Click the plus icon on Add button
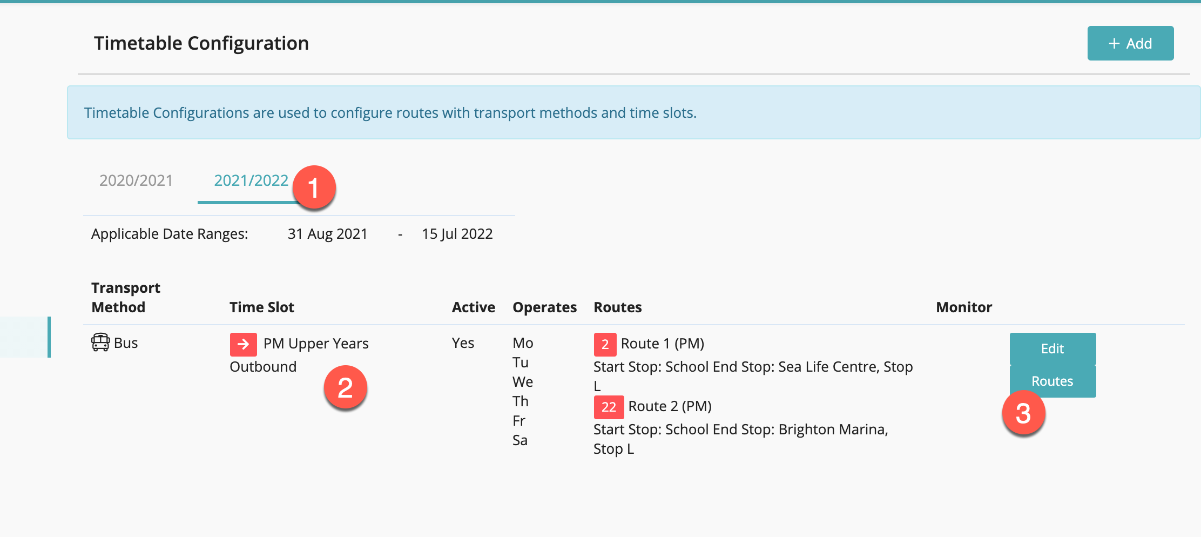The height and width of the screenshot is (537, 1201). point(1114,44)
